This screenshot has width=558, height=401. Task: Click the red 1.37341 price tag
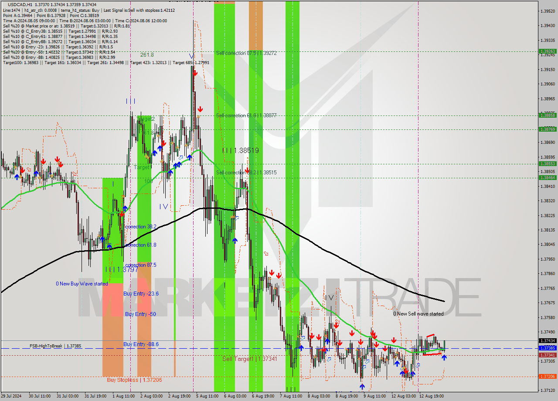[548, 355]
